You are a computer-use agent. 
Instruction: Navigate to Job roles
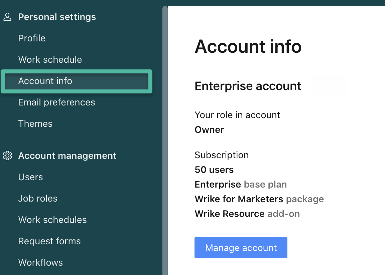38,199
